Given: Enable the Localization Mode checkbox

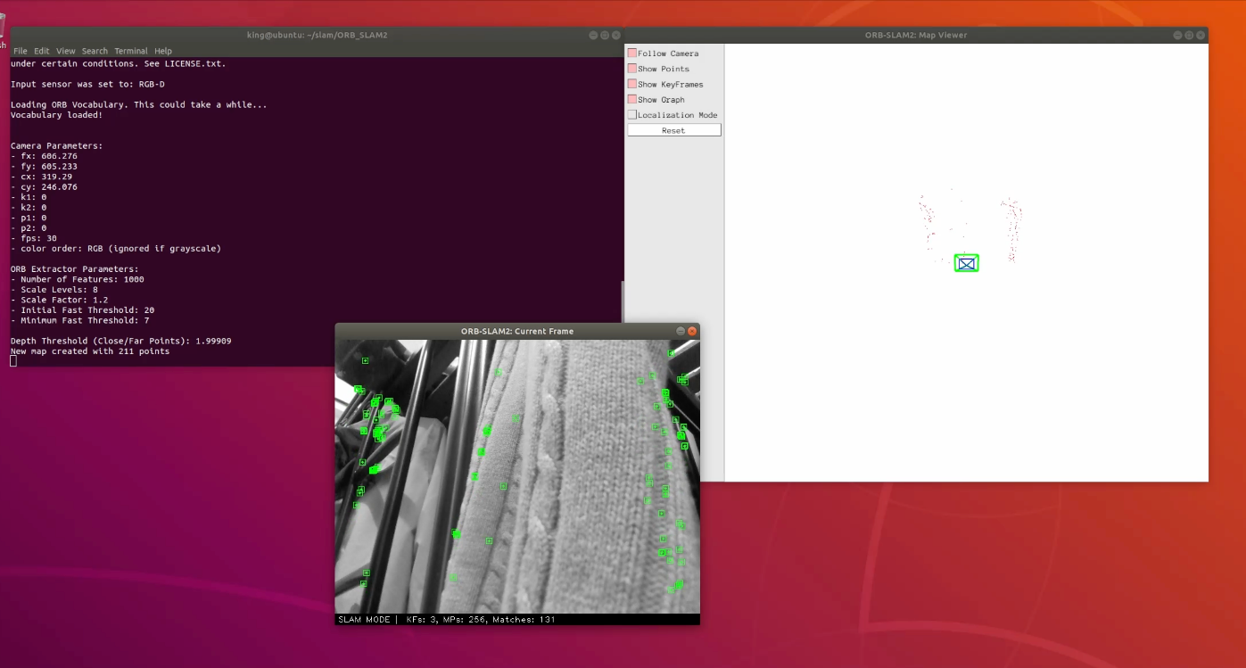Looking at the screenshot, I should pos(632,115).
